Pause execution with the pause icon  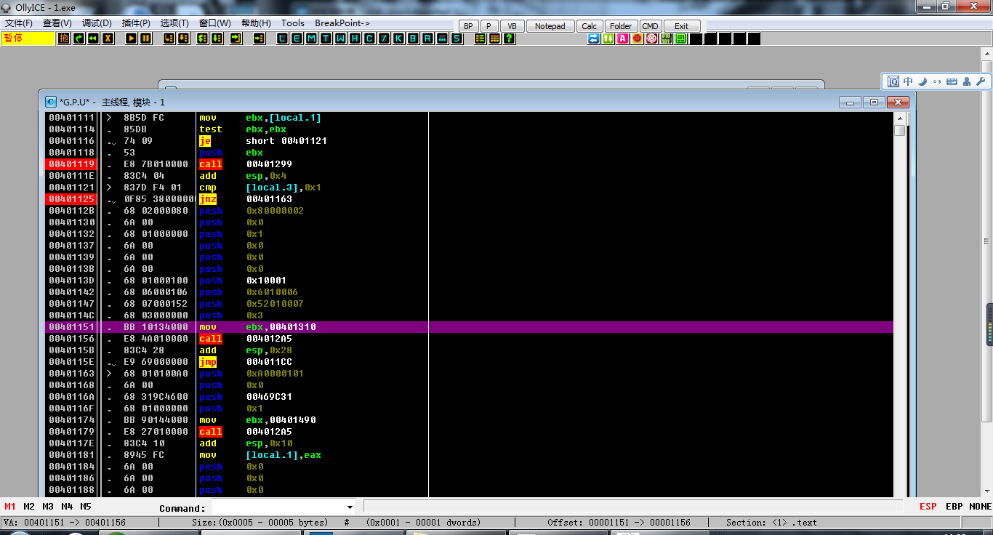pos(145,39)
